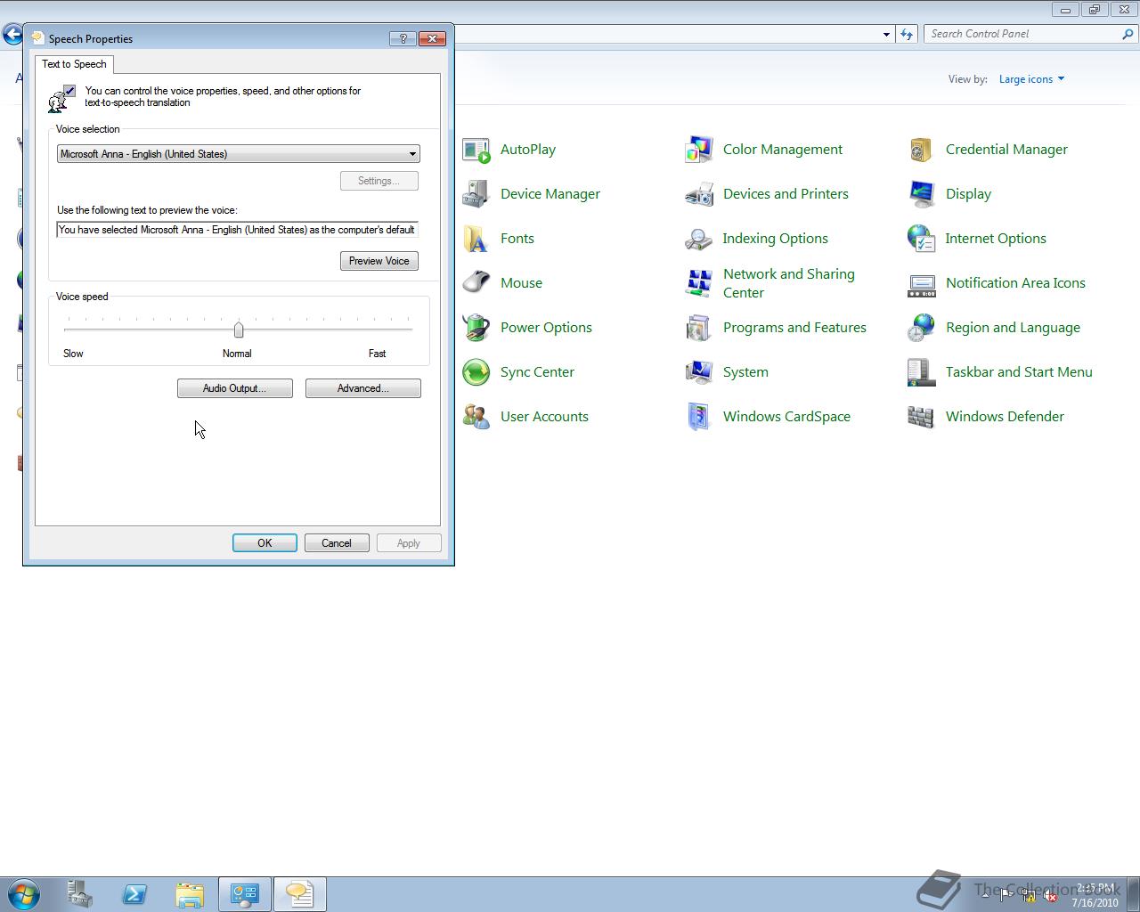Image resolution: width=1140 pixels, height=912 pixels.
Task: Open Network and Sharing Center icon
Action: pos(699,283)
